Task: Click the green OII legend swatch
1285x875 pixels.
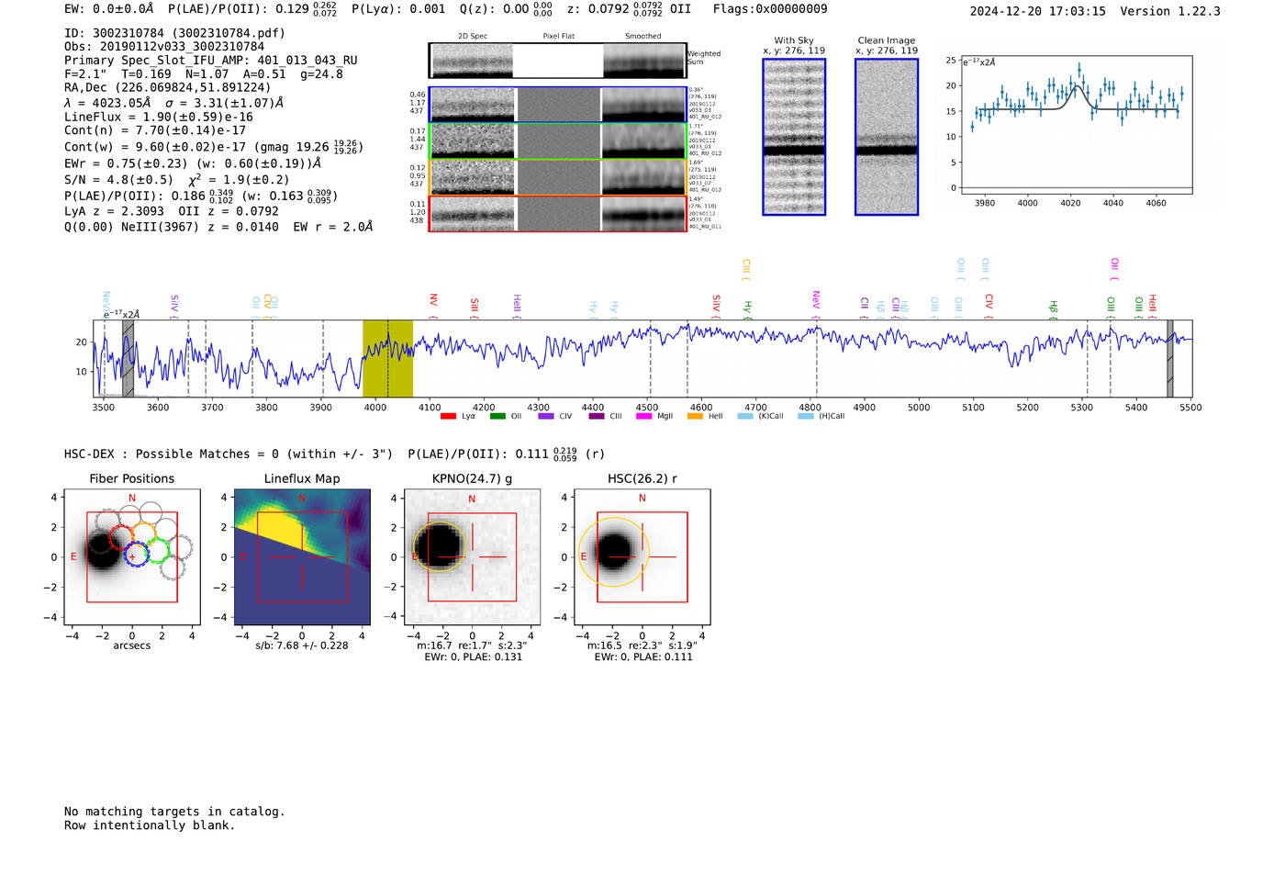Action: point(497,416)
